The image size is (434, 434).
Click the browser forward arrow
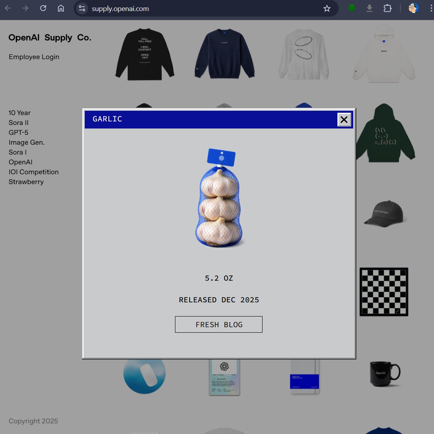[25, 8]
